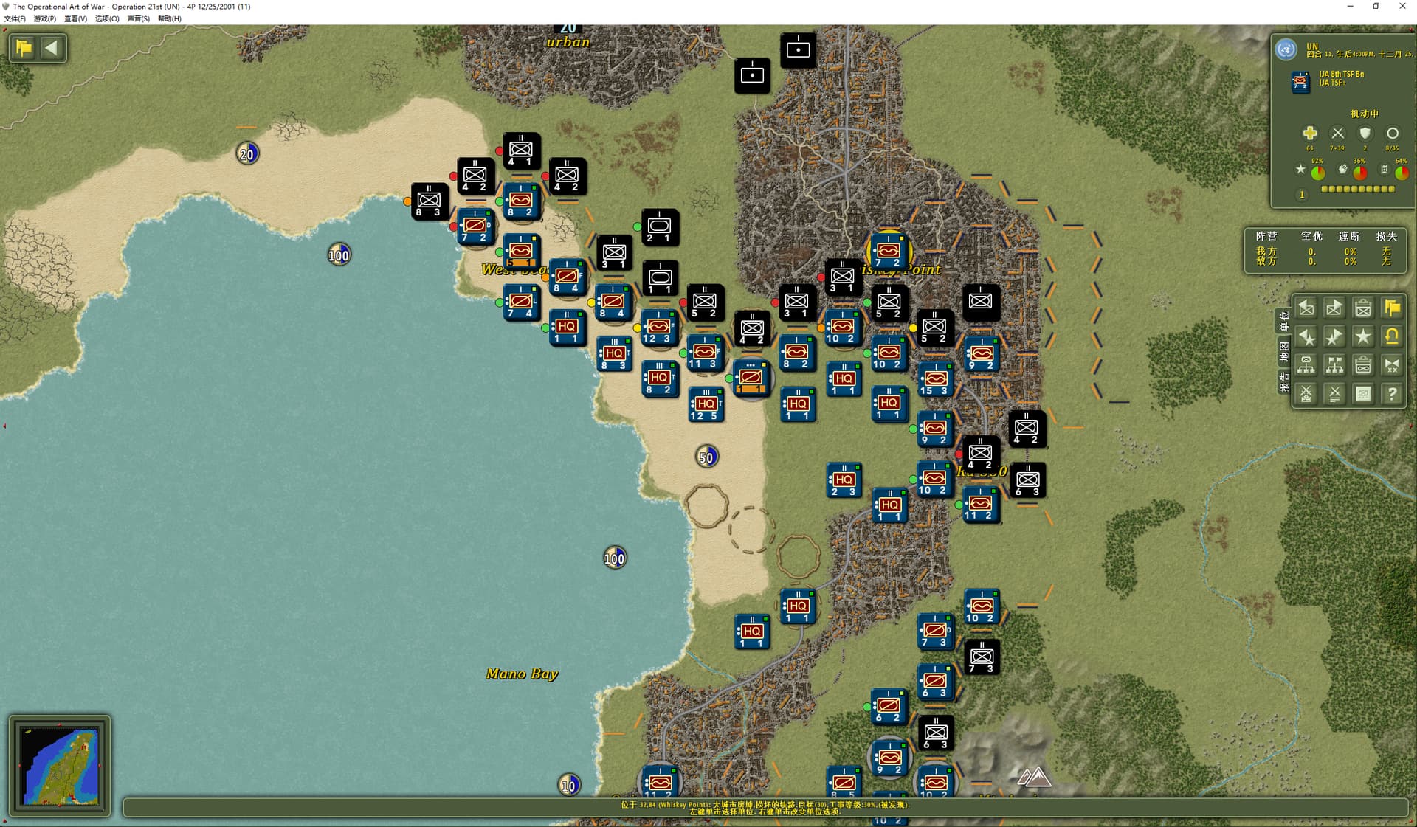
Task: Click the 100 objective marker in Mano Bay
Action: coord(614,558)
